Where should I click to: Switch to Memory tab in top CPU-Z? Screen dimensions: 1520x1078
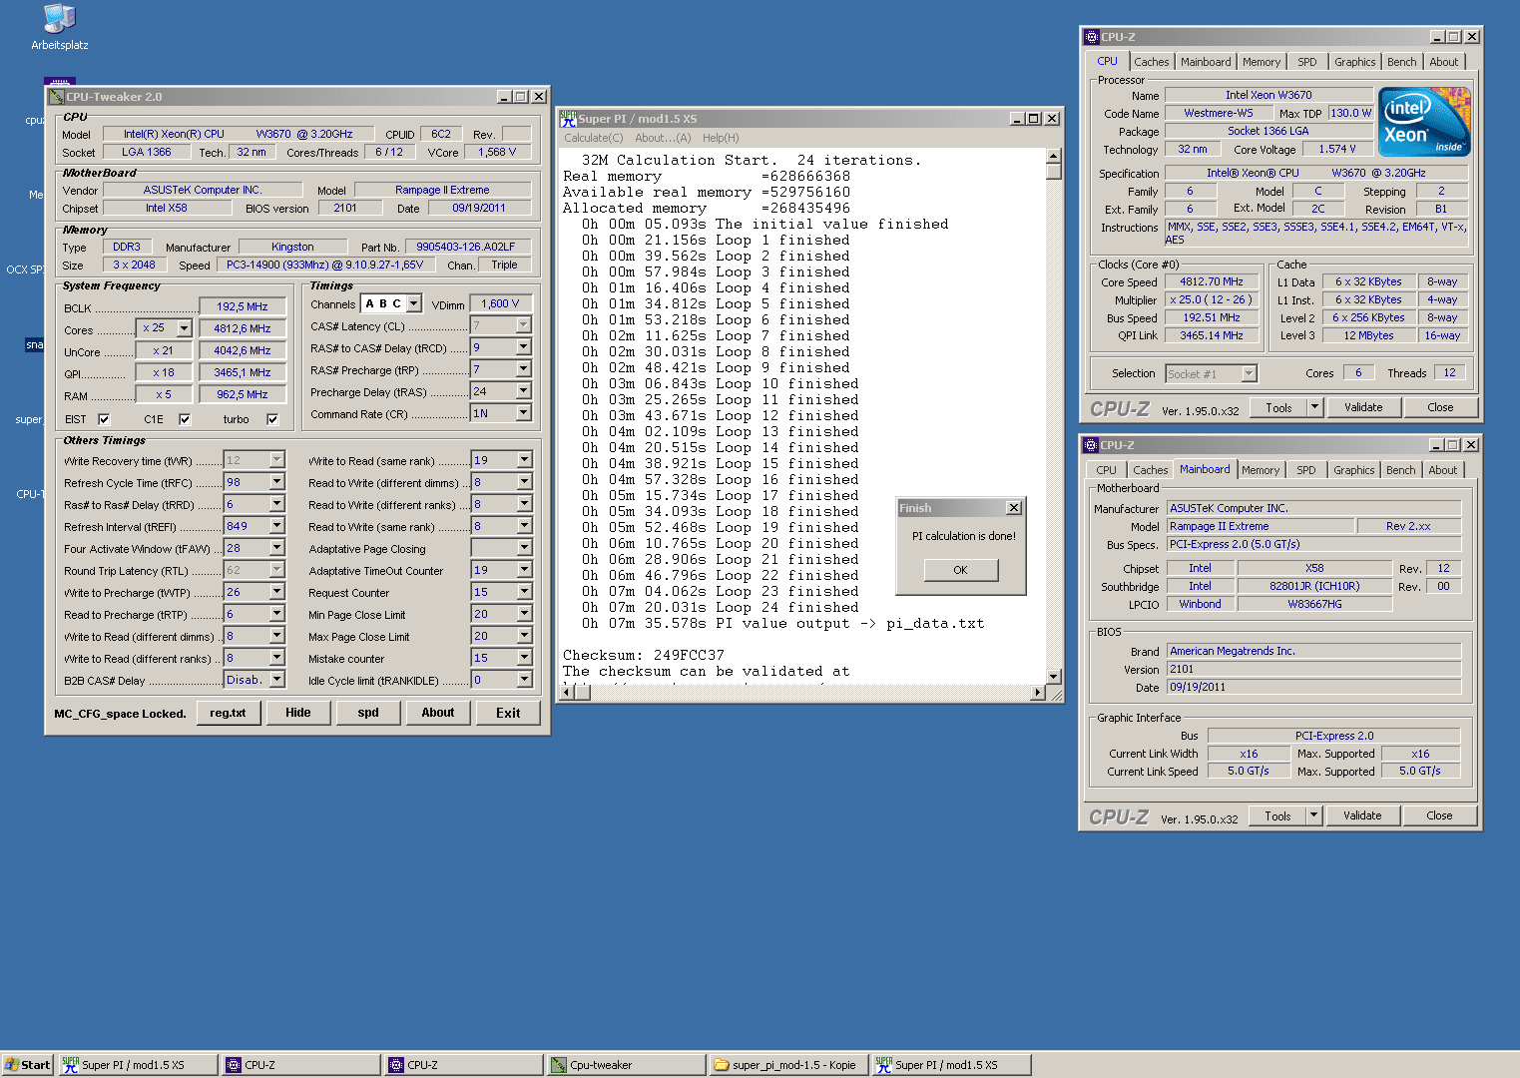point(1262,62)
